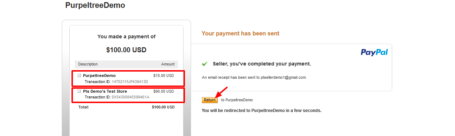
Task: Click the $90.00 USD amount
Action: tap(163, 91)
